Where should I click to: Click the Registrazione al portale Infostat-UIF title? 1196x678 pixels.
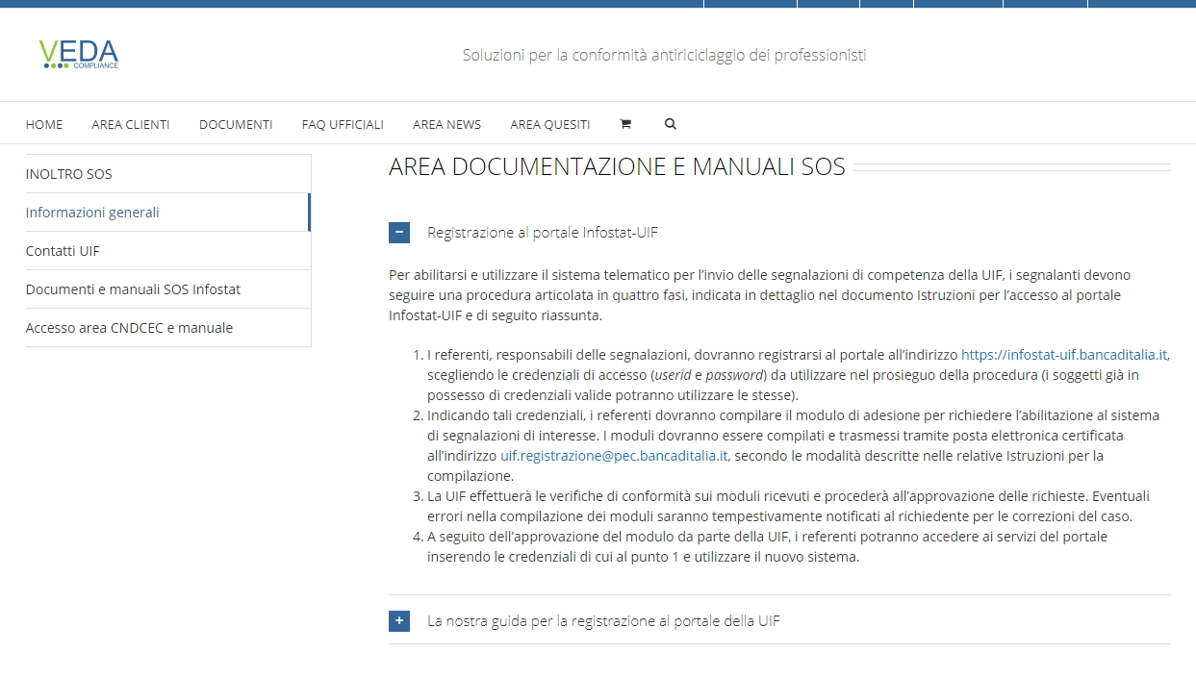tap(543, 233)
